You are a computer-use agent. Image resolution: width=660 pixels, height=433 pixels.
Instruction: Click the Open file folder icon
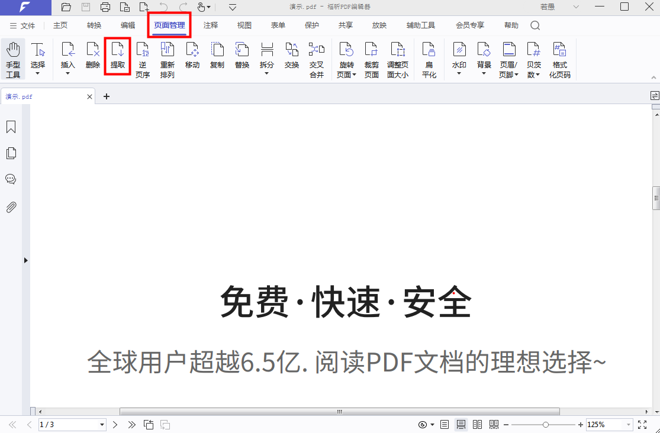pyautogui.click(x=66, y=7)
